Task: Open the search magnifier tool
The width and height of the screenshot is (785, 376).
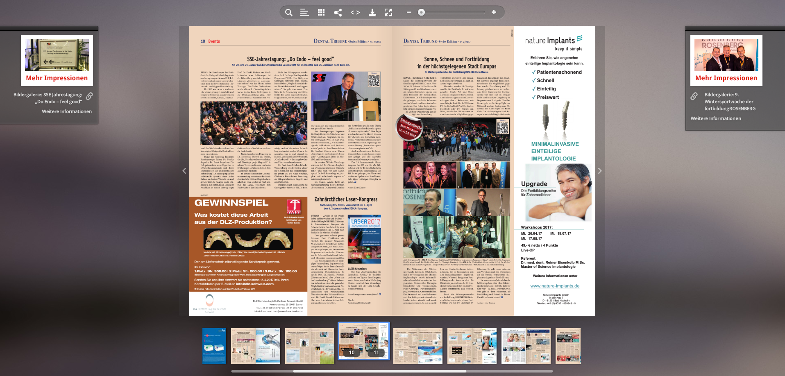Action: pos(289,12)
